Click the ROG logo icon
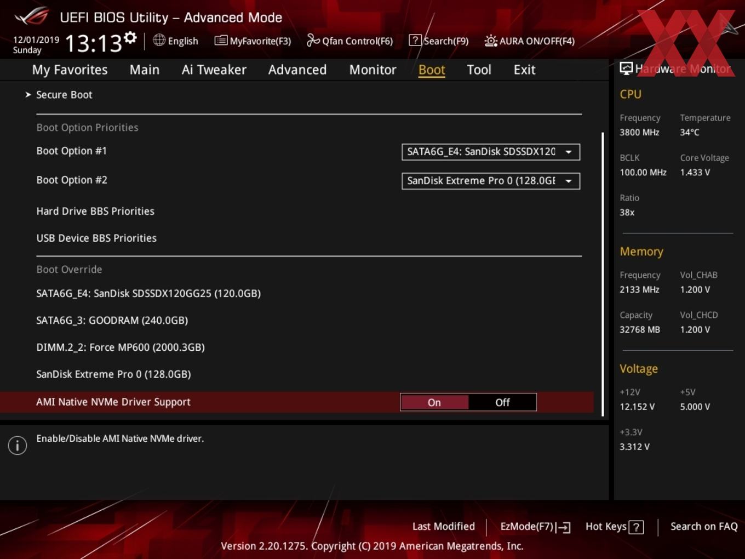 coord(31,16)
